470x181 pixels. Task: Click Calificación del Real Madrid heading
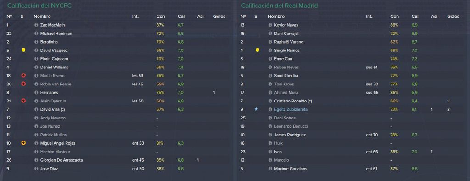pos(280,6)
